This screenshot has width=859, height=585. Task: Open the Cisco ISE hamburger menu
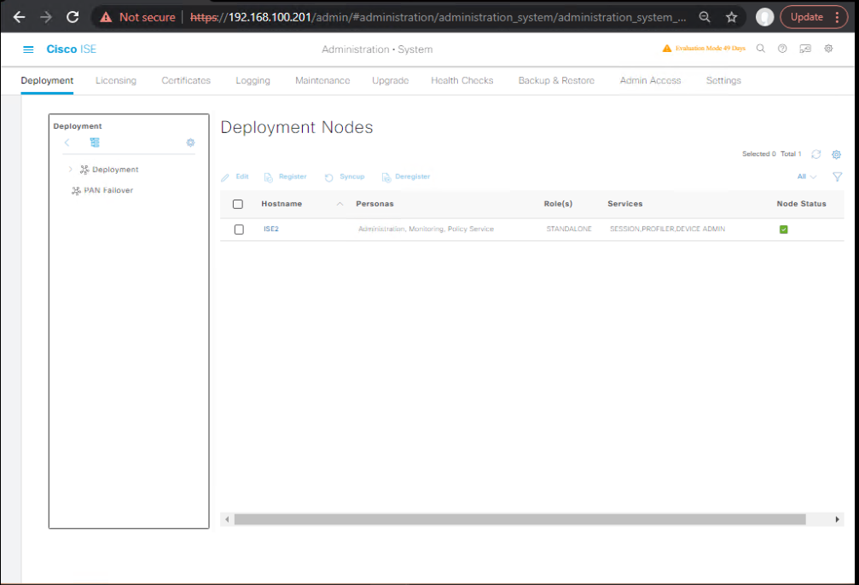[x=28, y=49]
